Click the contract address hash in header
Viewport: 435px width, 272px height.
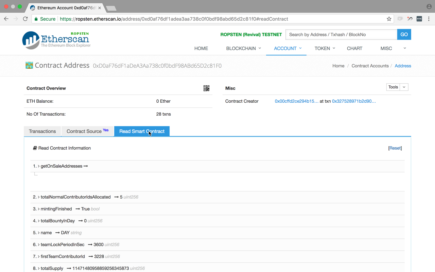pos(157,66)
